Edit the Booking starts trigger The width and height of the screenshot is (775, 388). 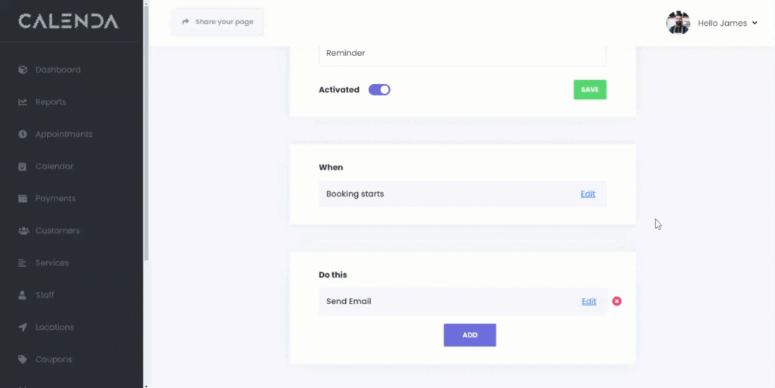(x=588, y=194)
